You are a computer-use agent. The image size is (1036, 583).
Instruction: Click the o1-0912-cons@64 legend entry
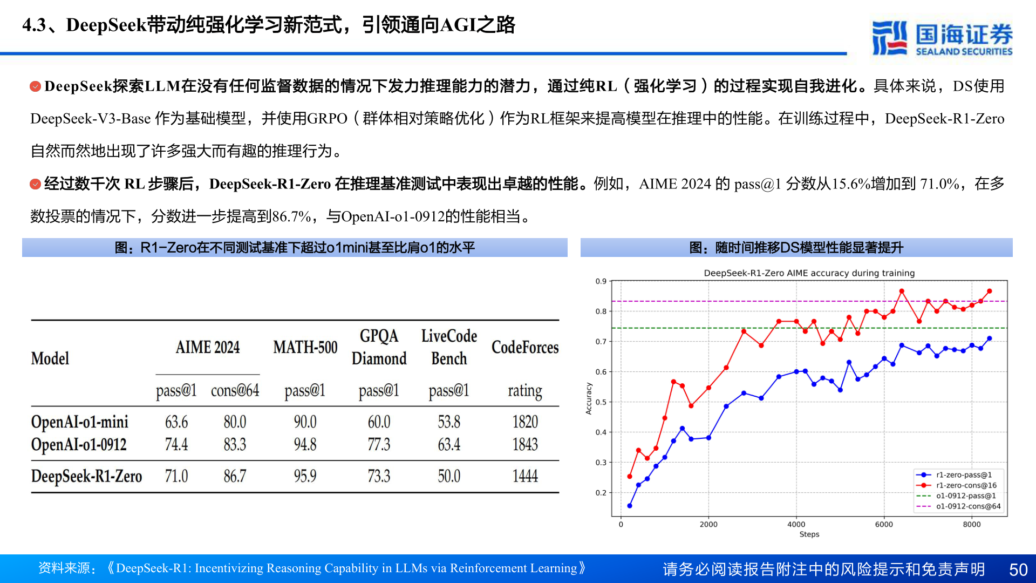pyautogui.click(x=958, y=506)
